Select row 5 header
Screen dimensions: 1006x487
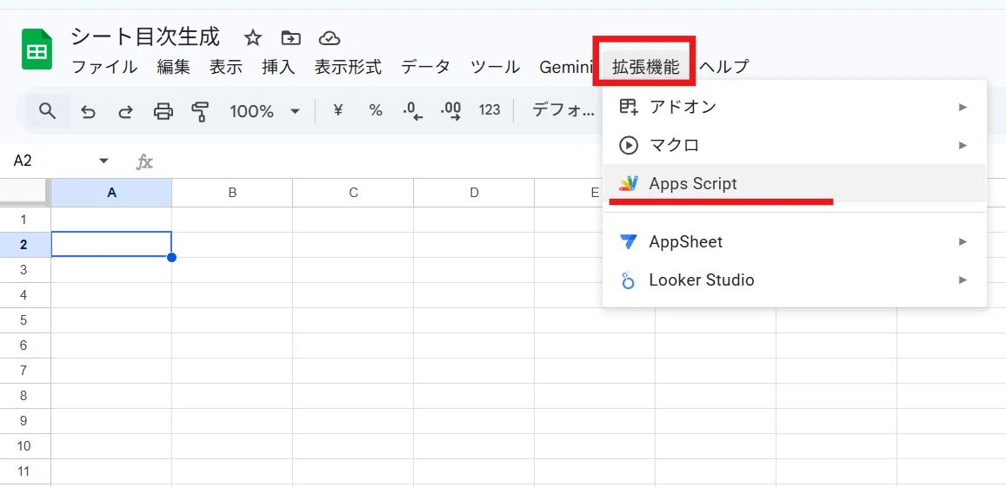point(24,320)
